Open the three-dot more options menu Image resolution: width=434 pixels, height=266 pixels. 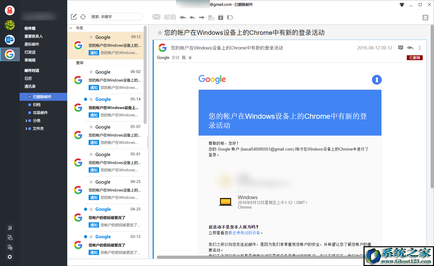coord(420,48)
